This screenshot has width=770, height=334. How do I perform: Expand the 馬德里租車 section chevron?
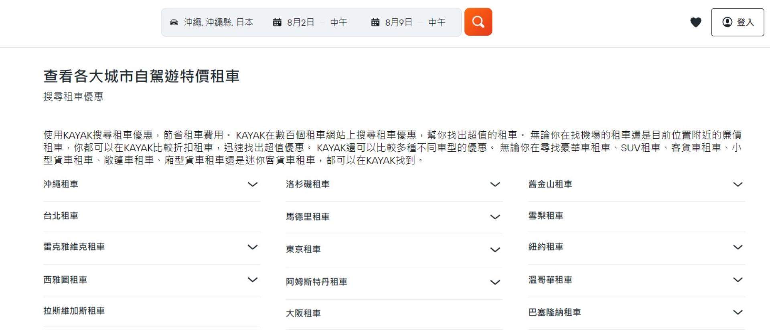click(495, 217)
